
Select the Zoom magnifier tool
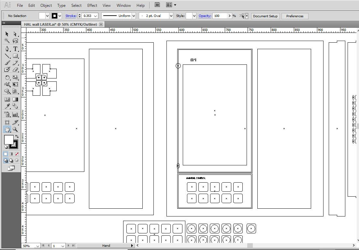point(15,129)
